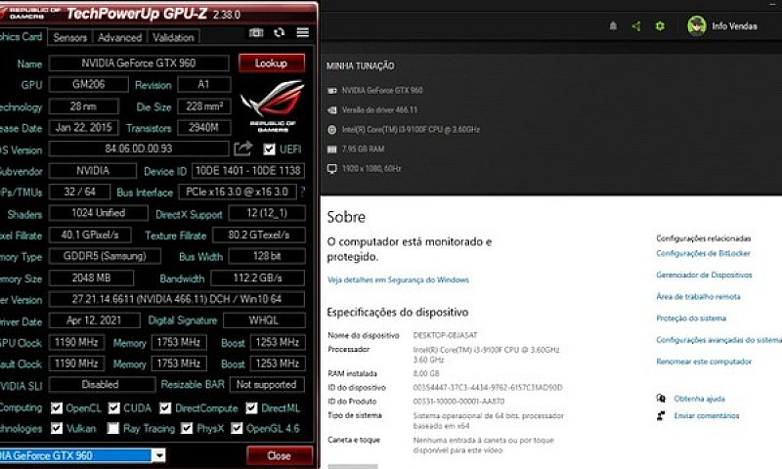This screenshot has width=782, height=469.
Task: Open GeForce Experience notifications bell
Action: pos(614,26)
